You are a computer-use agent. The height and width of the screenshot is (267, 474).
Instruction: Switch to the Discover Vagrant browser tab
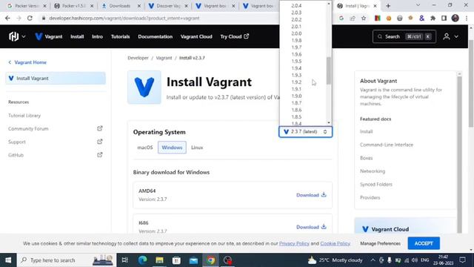click(x=168, y=6)
